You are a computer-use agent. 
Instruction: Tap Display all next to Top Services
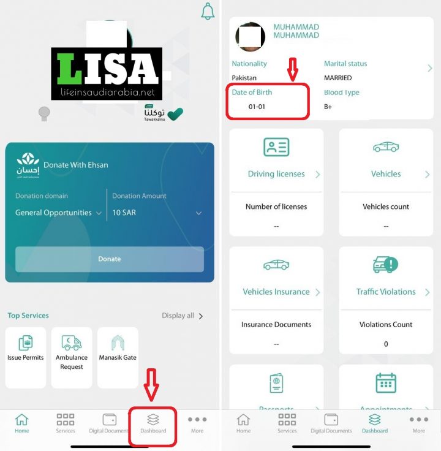click(x=183, y=316)
